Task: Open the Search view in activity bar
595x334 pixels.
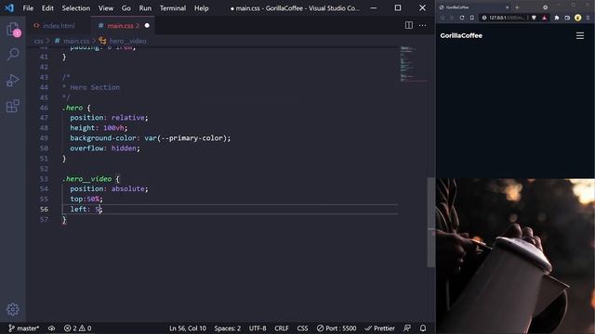Action: pos(13,55)
